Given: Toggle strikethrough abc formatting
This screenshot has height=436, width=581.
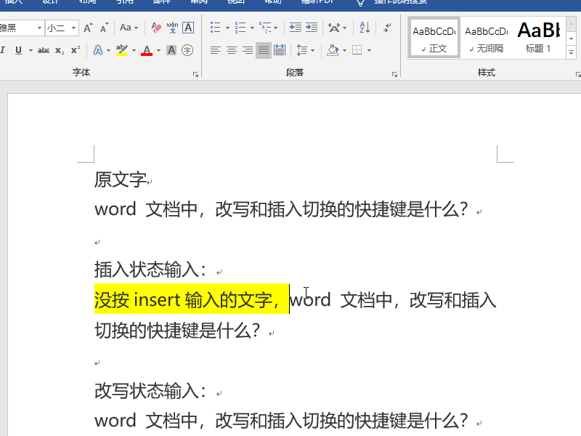Looking at the screenshot, I should pyautogui.click(x=44, y=50).
